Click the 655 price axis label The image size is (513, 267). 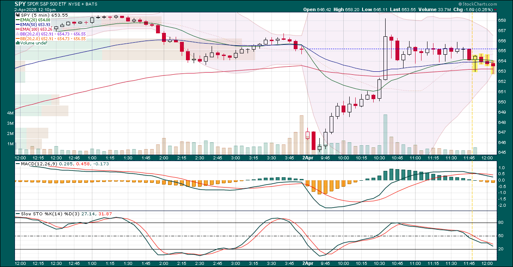502,51
